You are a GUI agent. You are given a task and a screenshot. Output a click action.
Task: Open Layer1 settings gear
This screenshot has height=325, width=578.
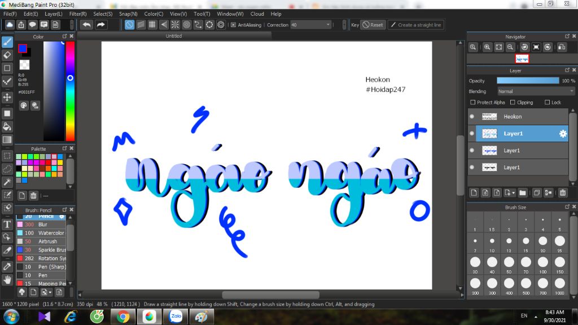pyautogui.click(x=563, y=134)
